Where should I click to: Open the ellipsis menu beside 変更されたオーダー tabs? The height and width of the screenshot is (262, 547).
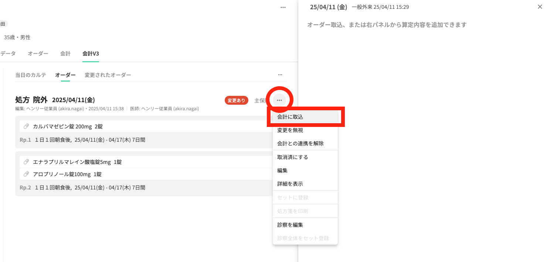click(280, 75)
